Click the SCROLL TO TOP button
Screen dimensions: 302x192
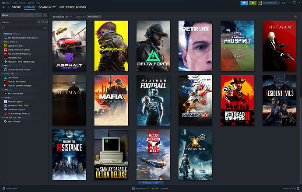coord(151,183)
